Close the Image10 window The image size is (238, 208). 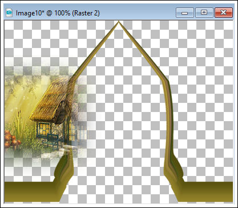224,13
